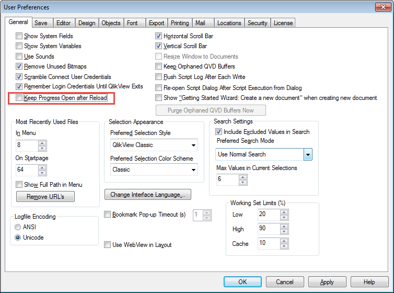Check Keep Progress Open after Reload
This screenshot has width=394, height=293.
click(19, 98)
